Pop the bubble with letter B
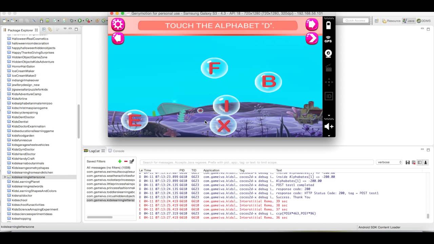434x244 pixels. pos(268,82)
